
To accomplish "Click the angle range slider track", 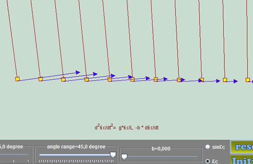I will (x=76, y=155).
